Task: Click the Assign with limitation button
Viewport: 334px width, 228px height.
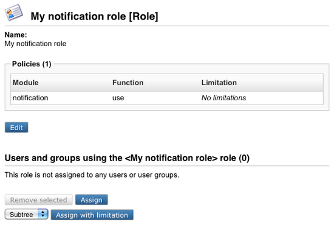Action: click(92, 215)
